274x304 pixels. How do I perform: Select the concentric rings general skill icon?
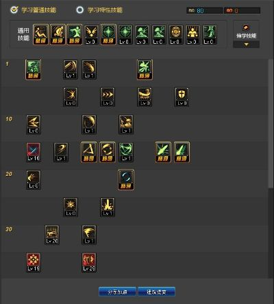click(176, 35)
